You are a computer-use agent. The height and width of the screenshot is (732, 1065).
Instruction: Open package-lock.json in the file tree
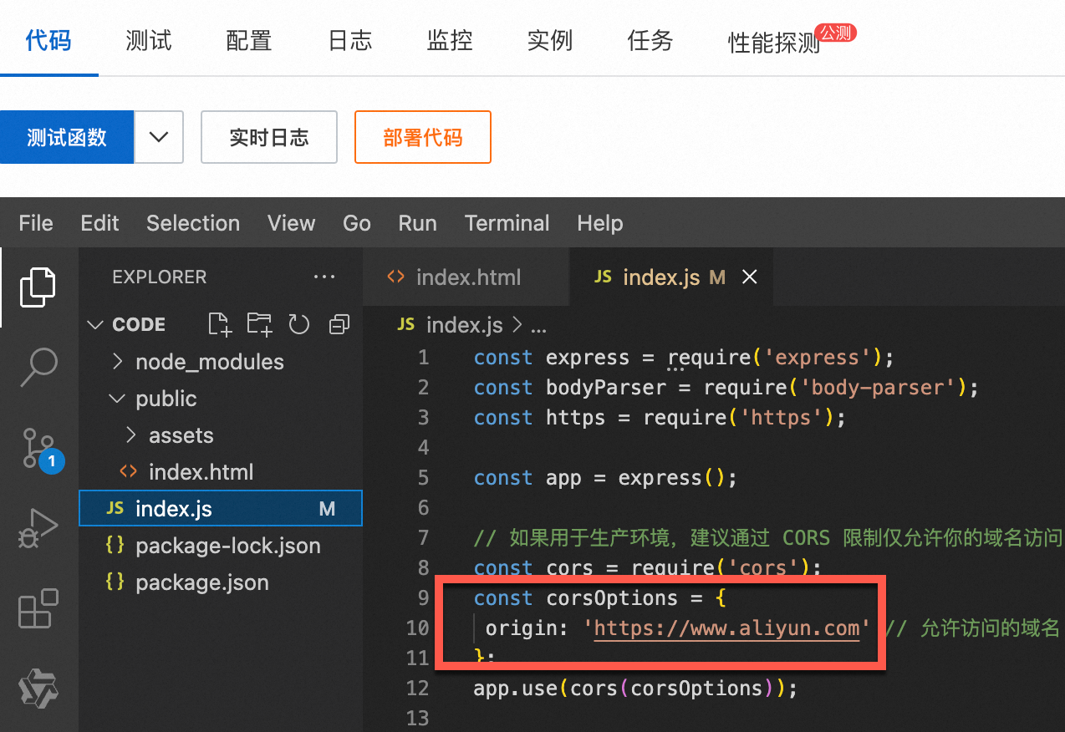[227, 546]
